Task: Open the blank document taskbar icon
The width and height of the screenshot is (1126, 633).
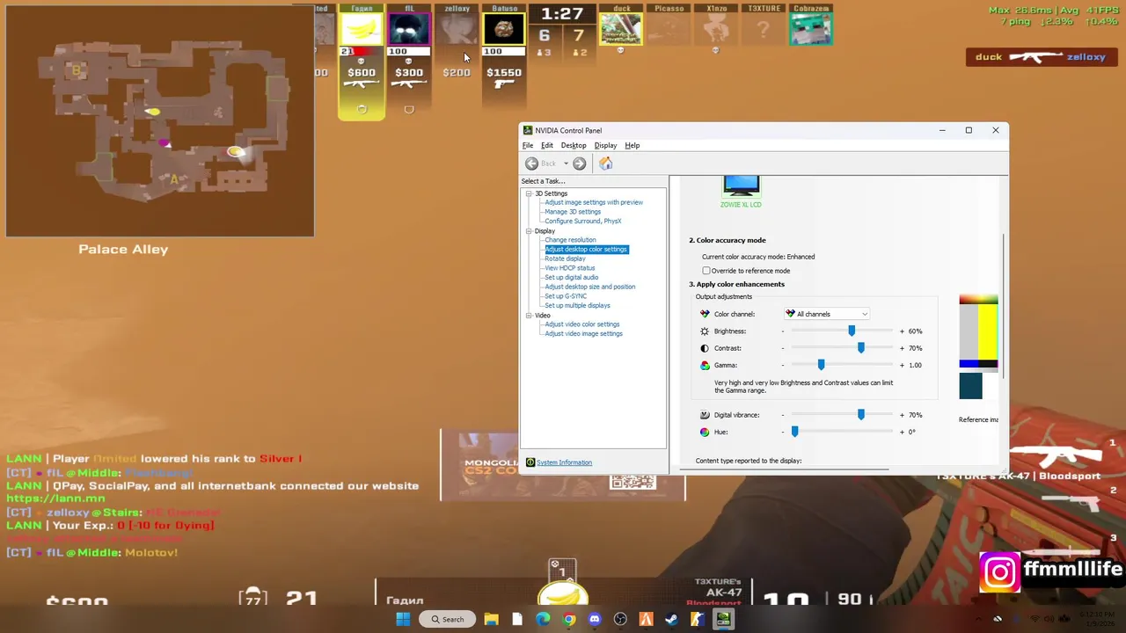Action: click(x=517, y=619)
